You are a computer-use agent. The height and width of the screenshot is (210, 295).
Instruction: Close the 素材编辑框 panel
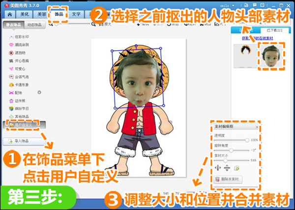coord(257,127)
